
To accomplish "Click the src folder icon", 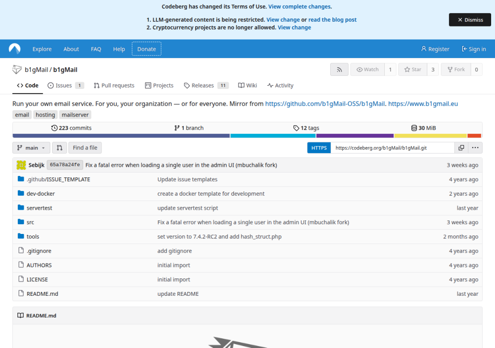I will pyautogui.click(x=21, y=222).
